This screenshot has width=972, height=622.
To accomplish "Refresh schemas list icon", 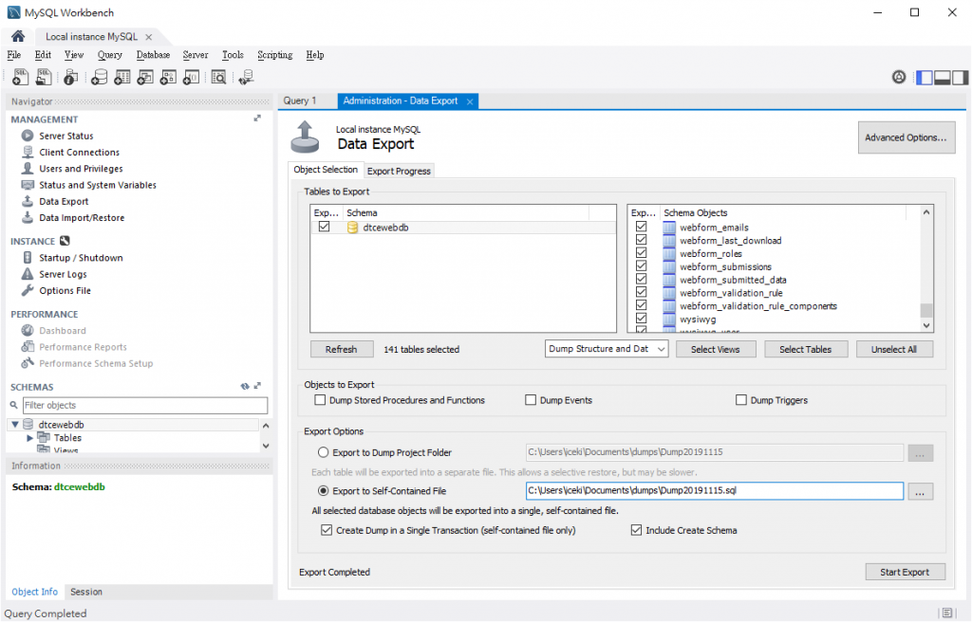I will 245,386.
